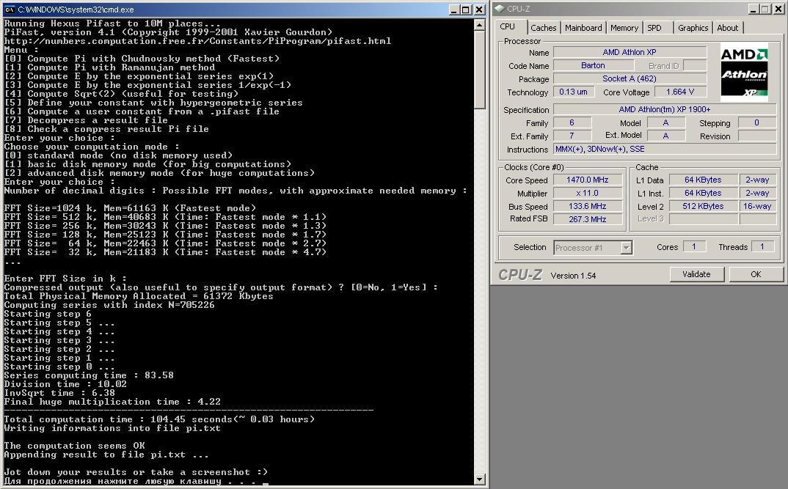Click the Code Name value 'Barton'
This screenshot has height=489, width=788.
pos(593,65)
